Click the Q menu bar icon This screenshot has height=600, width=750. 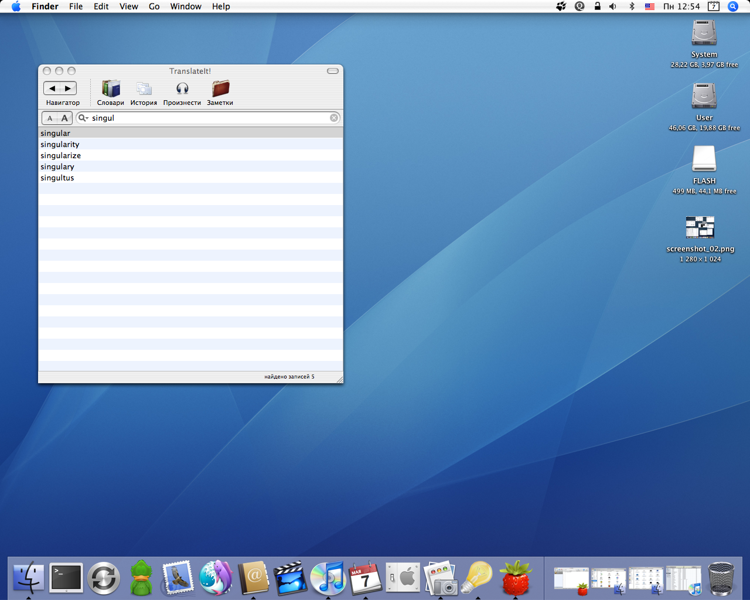579,6
